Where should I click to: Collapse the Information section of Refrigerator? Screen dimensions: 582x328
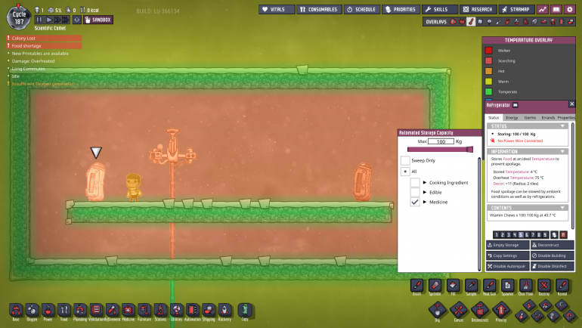point(564,152)
